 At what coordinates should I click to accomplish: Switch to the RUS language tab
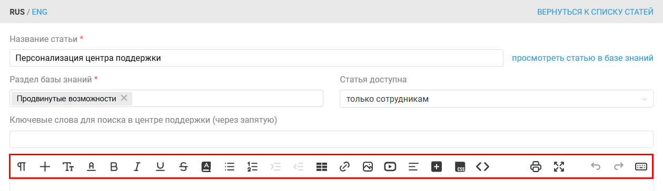(17, 12)
